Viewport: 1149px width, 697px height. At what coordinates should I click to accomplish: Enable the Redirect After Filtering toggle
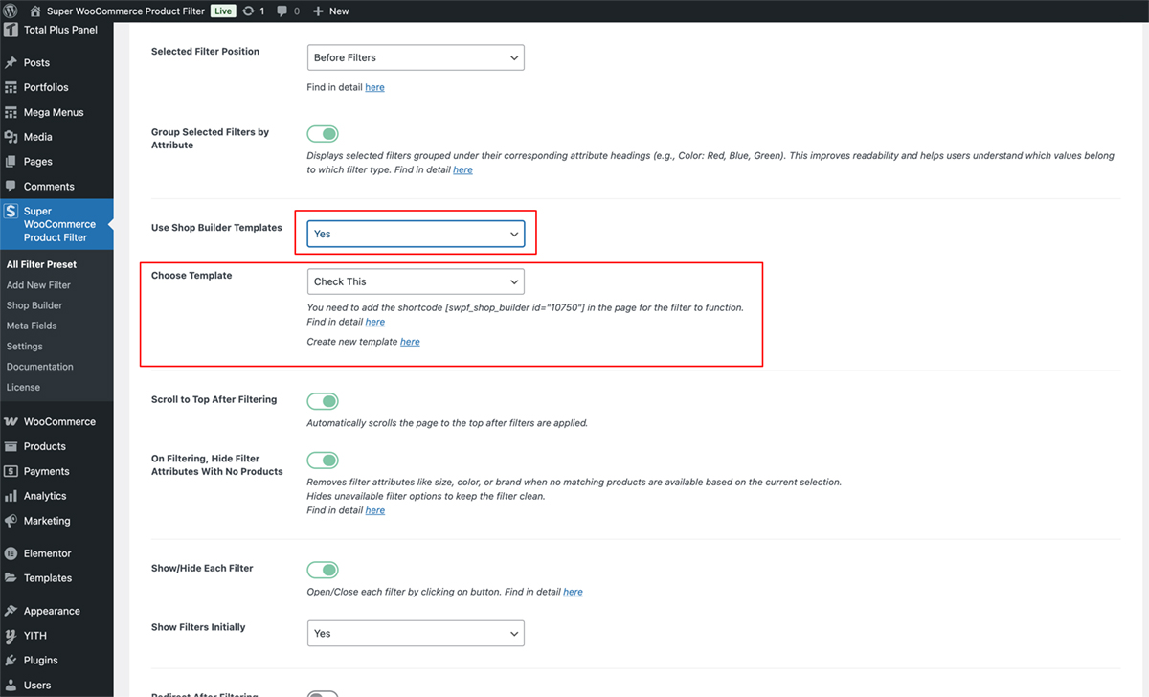click(323, 694)
